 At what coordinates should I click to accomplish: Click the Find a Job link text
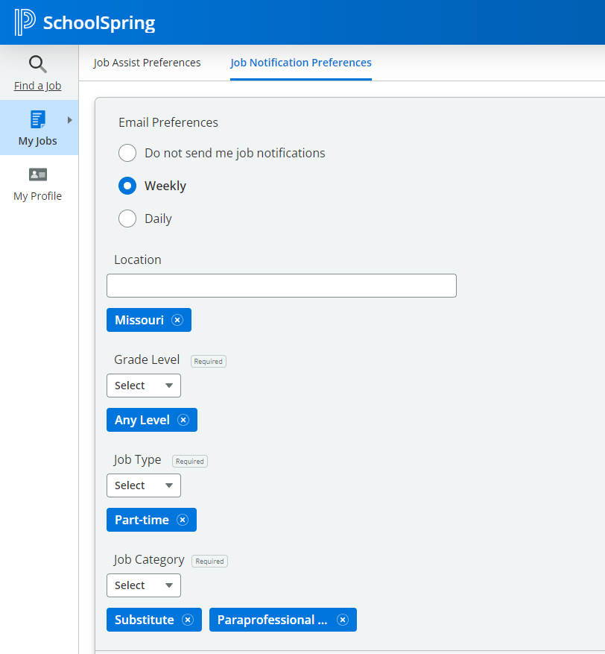(38, 86)
